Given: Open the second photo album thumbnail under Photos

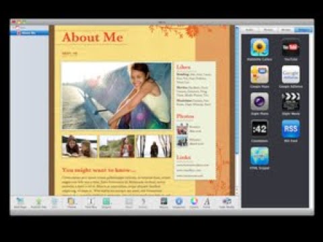Looking at the screenshot, I should 182,142.
